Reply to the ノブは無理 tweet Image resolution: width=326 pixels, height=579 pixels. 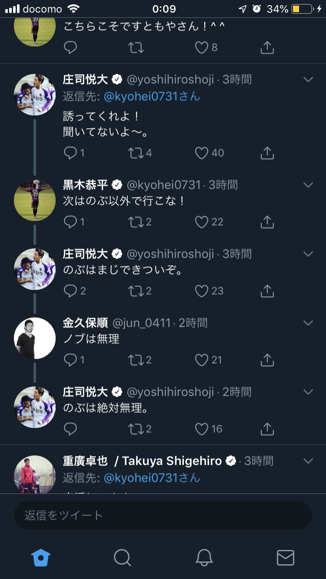point(70,360)
